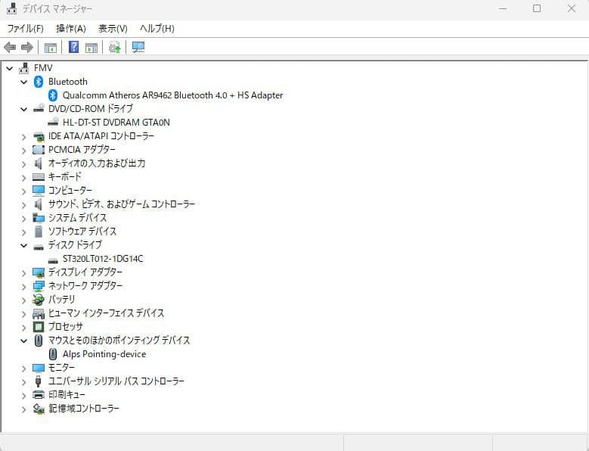Click the DVD/CD-ROM drive category icon
This screenshot has height=451, width=589.
pyautogui.click(x=39, y=109)
